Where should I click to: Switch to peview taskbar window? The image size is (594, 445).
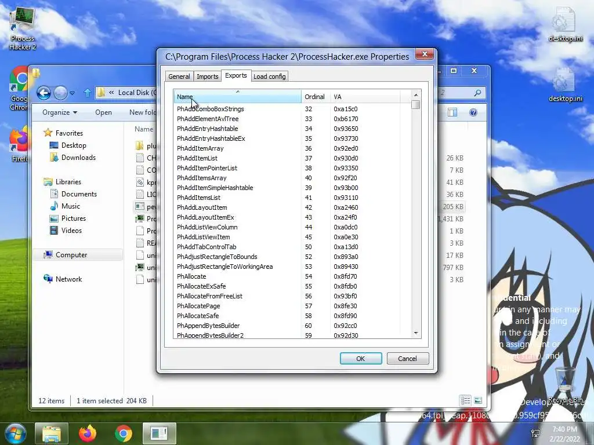(x=160, y=433)
